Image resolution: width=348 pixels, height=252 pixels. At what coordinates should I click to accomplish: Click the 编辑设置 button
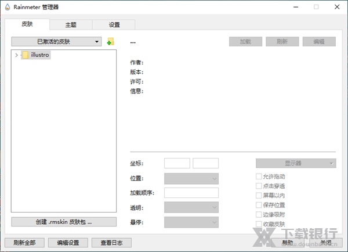point(68,243)
